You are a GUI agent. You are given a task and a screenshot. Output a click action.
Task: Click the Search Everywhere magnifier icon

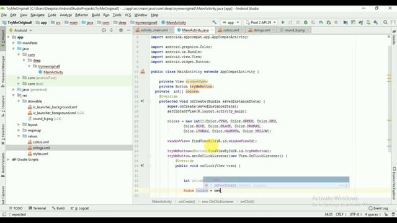pyautogui.click(x=385, y=22)
